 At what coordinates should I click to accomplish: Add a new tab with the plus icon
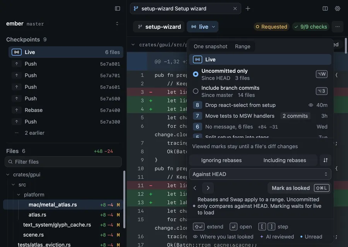(248, 8)
